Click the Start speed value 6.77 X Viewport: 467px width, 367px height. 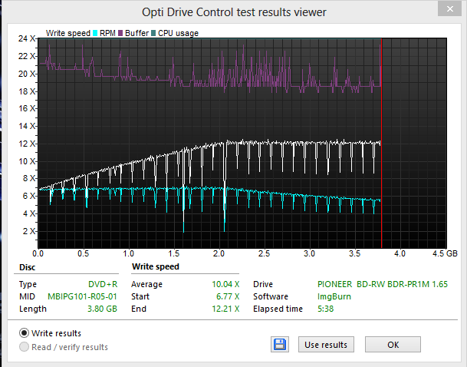point(228,296)
